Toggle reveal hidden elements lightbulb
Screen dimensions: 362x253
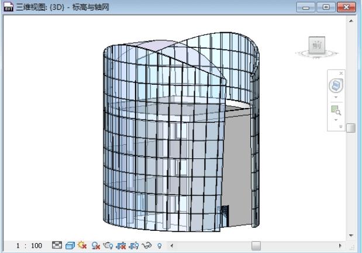tap(158, 246)
